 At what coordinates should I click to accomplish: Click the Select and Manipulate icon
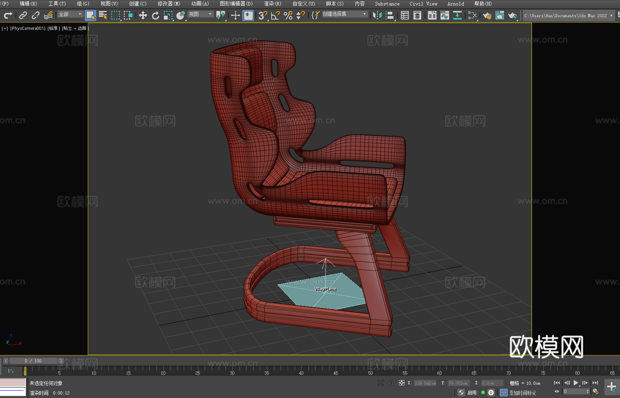pos(236,15)
